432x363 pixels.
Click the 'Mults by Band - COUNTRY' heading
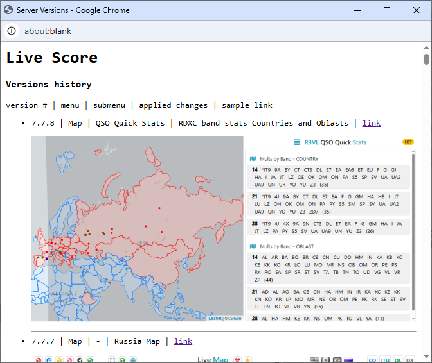coord(289,159)
